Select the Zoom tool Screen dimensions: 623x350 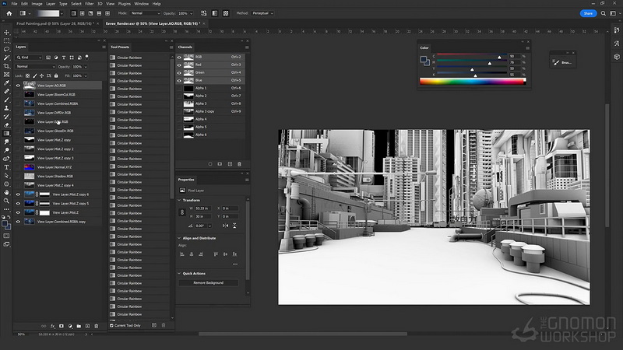pyautogui.click(x=6, y=201)
